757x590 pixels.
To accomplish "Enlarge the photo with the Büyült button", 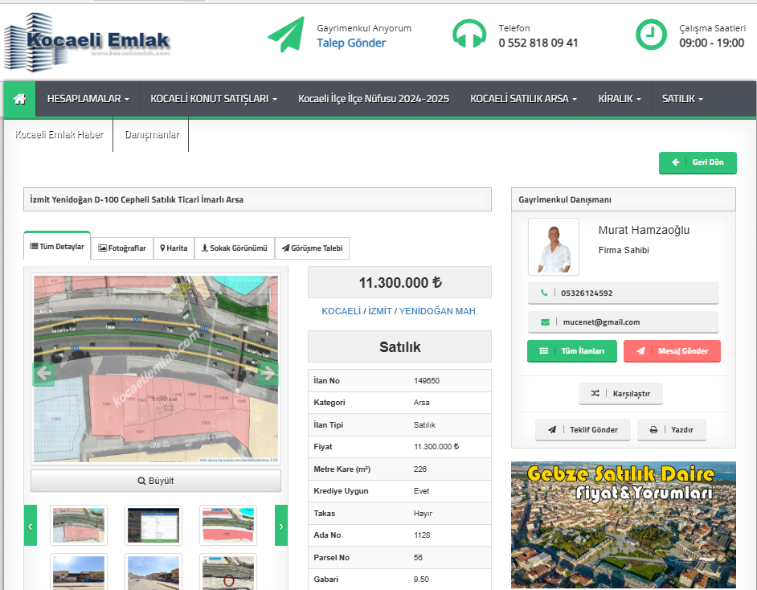I will click(x=156, y=481).
